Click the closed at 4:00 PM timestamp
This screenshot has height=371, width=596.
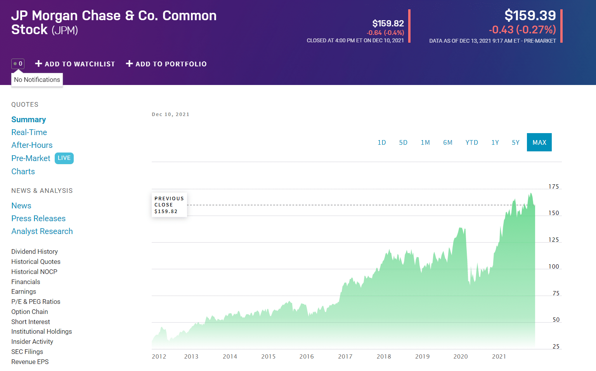tap(355, 40)
